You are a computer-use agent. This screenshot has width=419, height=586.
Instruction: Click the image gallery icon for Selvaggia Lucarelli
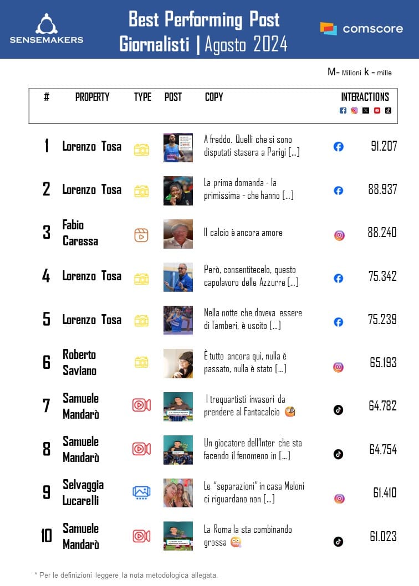coord(141,492)
